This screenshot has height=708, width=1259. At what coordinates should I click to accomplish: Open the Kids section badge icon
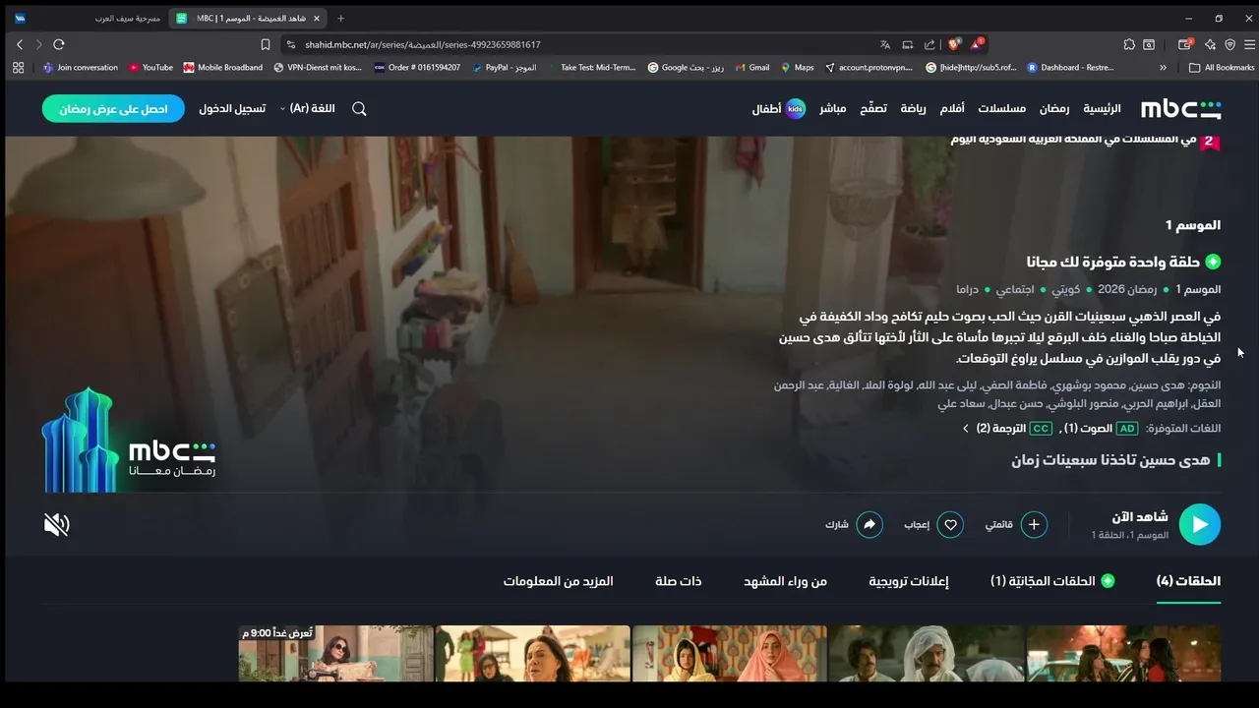pos(796,108)
